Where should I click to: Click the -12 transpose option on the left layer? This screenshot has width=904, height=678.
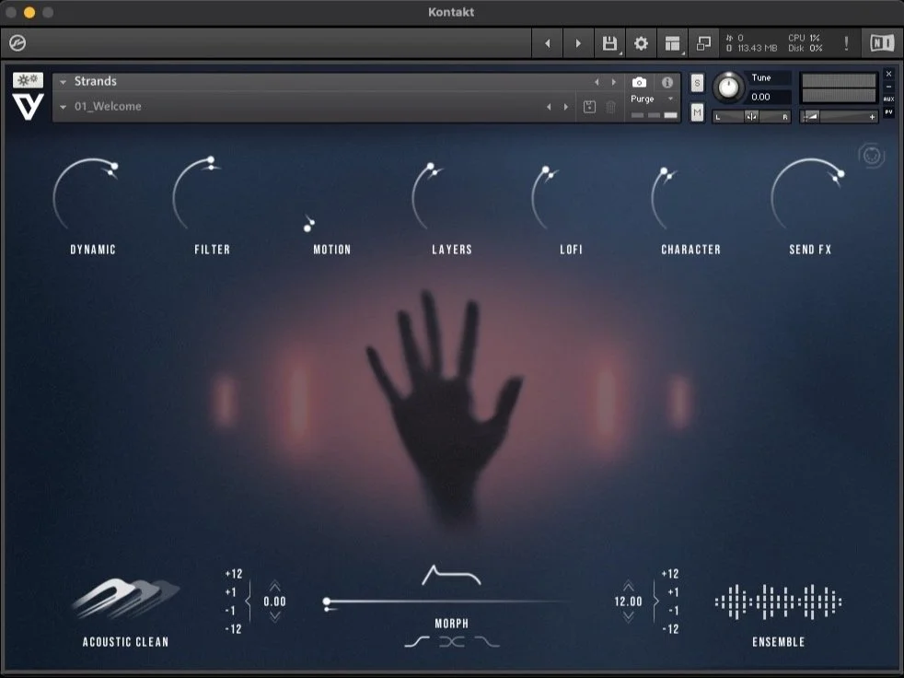pos(234,629)
